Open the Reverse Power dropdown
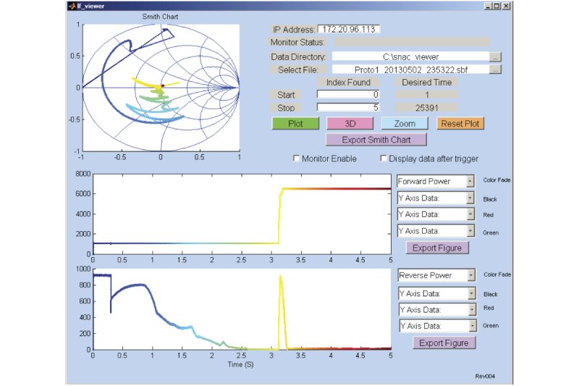Screen dimensions: 579x386 (437, 275)
